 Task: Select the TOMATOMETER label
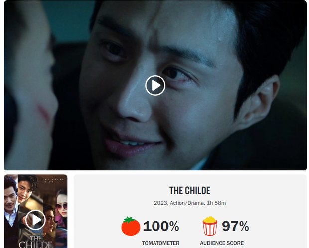pyautogui.click(x=160, y=243)
